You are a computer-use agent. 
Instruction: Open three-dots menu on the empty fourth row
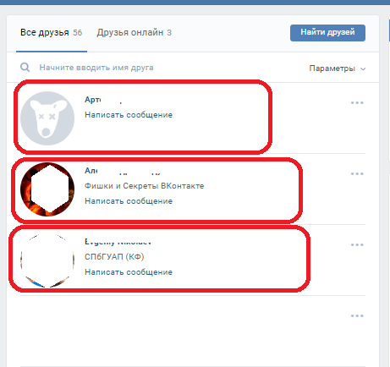tap(357, 315)
